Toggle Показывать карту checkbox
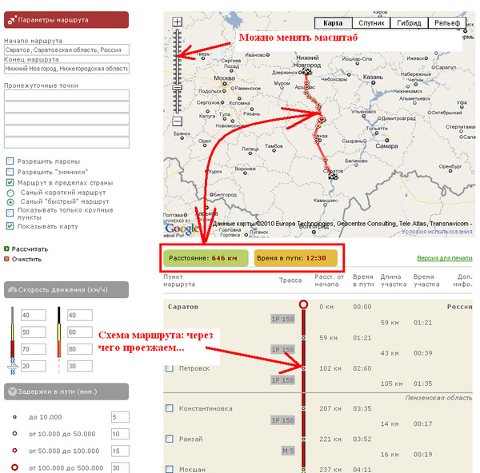Image resolution: width=480 pixels, height=473 pixels. tap(10, 226)
